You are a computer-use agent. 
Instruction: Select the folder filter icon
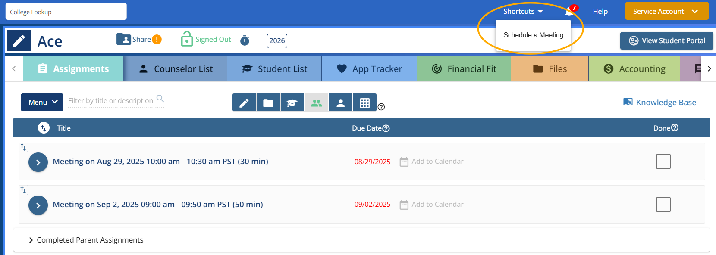coord(268,103)
